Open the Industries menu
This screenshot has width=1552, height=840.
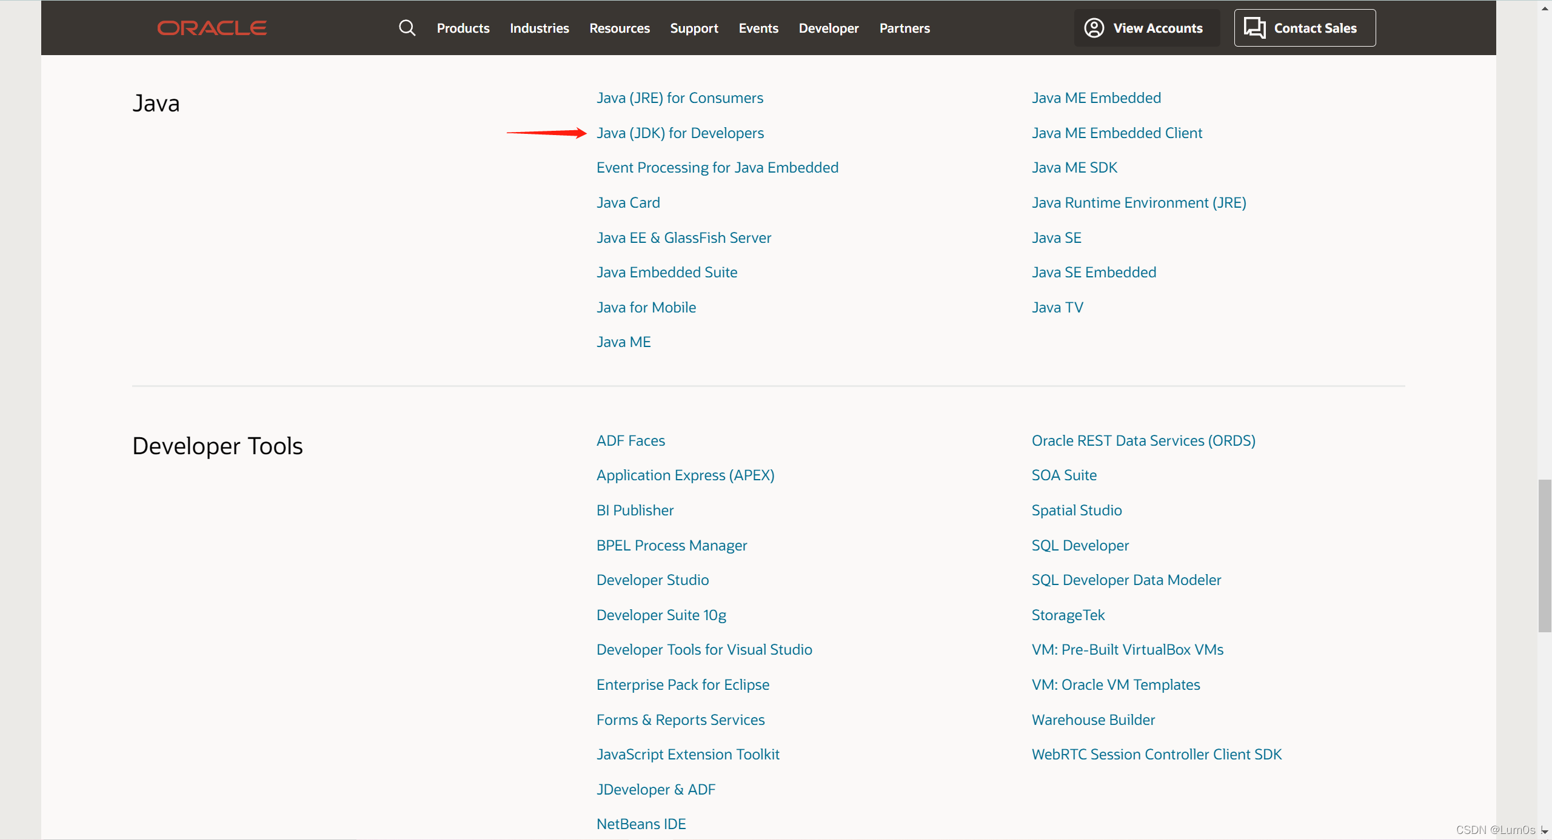pyautogui.click(x=539, y=28)
